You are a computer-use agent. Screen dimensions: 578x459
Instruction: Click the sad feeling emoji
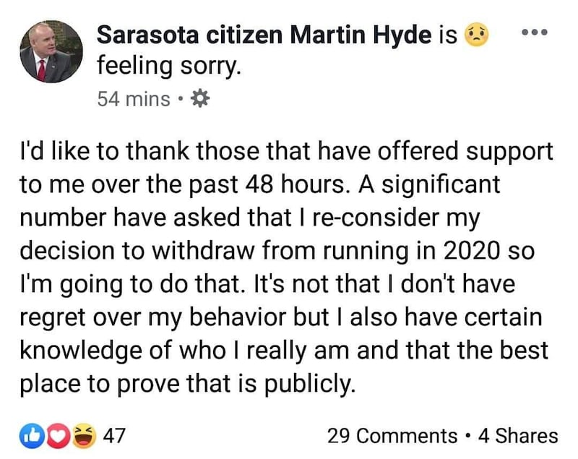coord(477,34)
